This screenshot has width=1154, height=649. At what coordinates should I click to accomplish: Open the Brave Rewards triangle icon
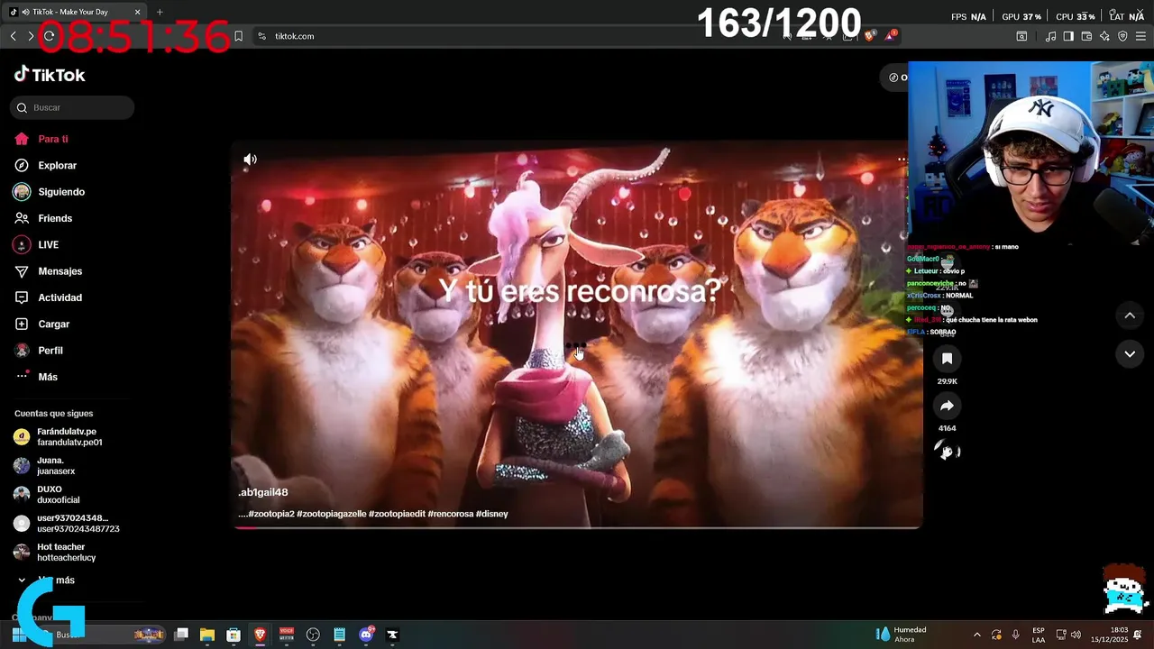[x=890, y=36]
